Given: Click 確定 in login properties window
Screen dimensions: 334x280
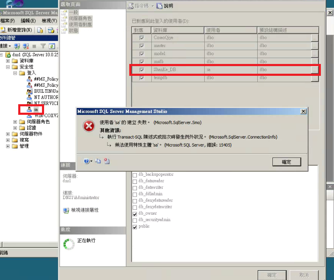Looking at the screenshot, I should click(272, 275).
